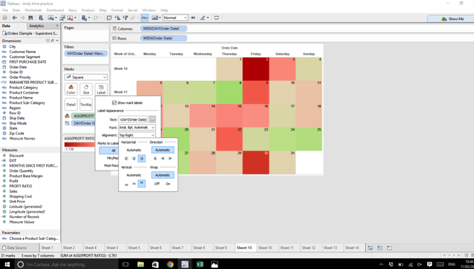Open the Normal view-fit dropdown
Image resolution: width=474 pixels, height=269 pixels.
point(175,18)
